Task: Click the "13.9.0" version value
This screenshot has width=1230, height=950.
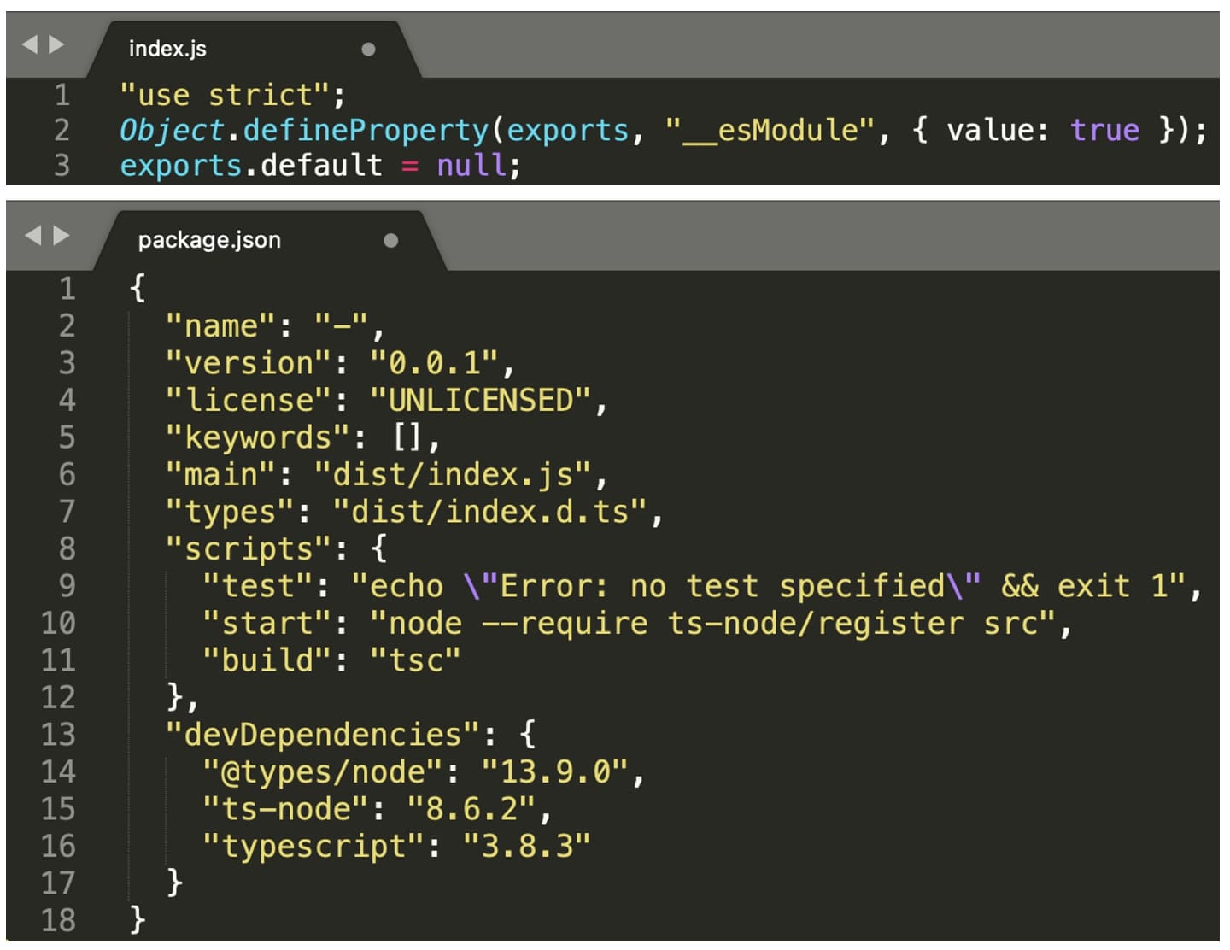Action: tap(554, 772)
